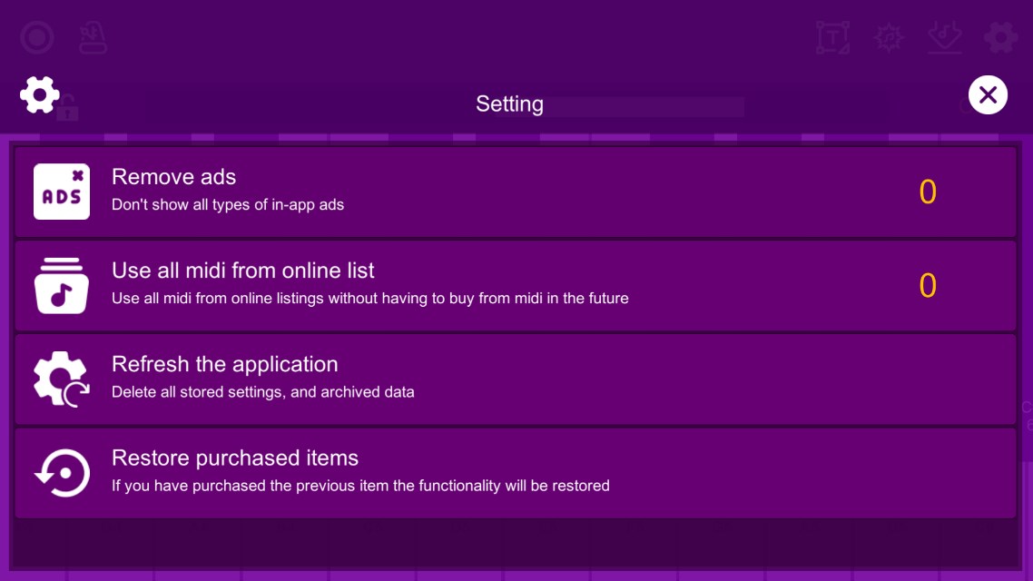This screenshot has width=1033, height=581.
Task: Click the dimmed midi download icon
Action: 945,38
